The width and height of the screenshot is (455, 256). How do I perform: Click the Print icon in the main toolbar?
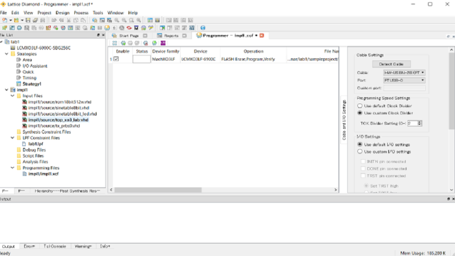(43, 20)
